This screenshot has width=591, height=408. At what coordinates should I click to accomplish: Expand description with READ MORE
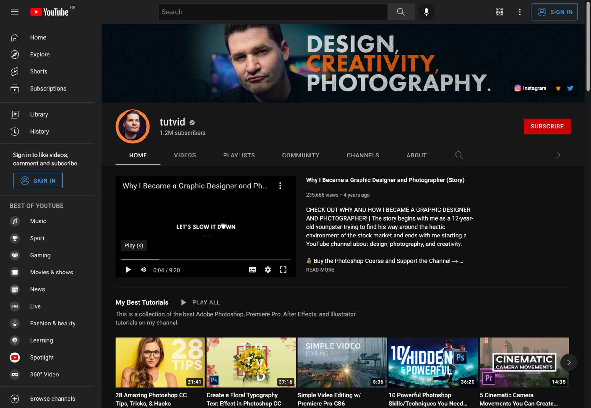(x=320, y=270)
